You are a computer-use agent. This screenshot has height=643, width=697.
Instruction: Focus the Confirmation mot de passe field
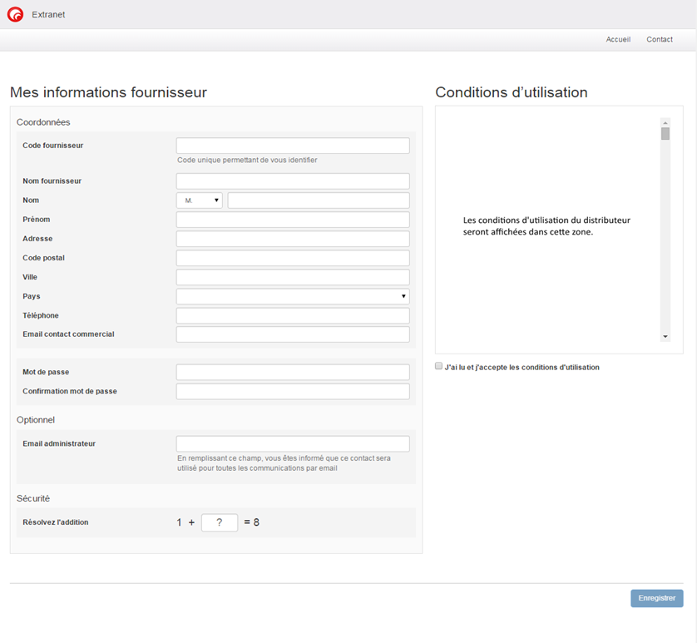[293, 391]
